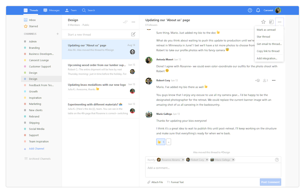
Task: Click the thread notes icon beside the star
Action: (271, 22)
